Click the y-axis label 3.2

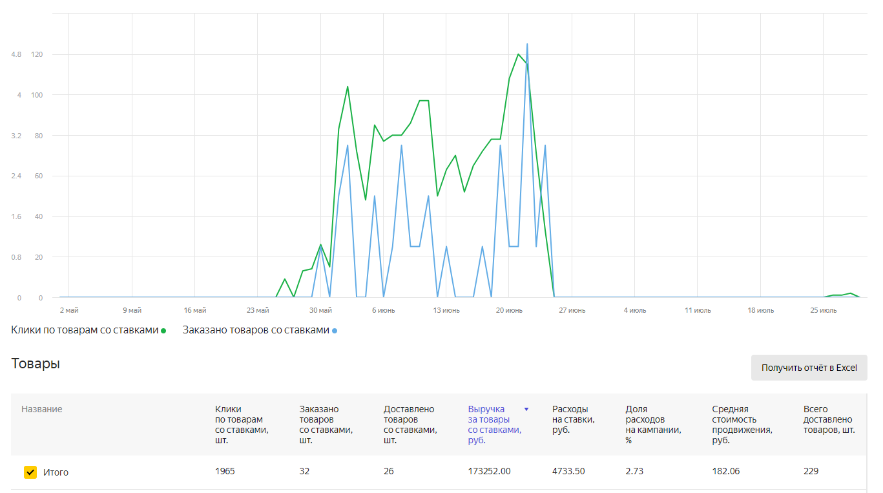(x=16, y=136)
